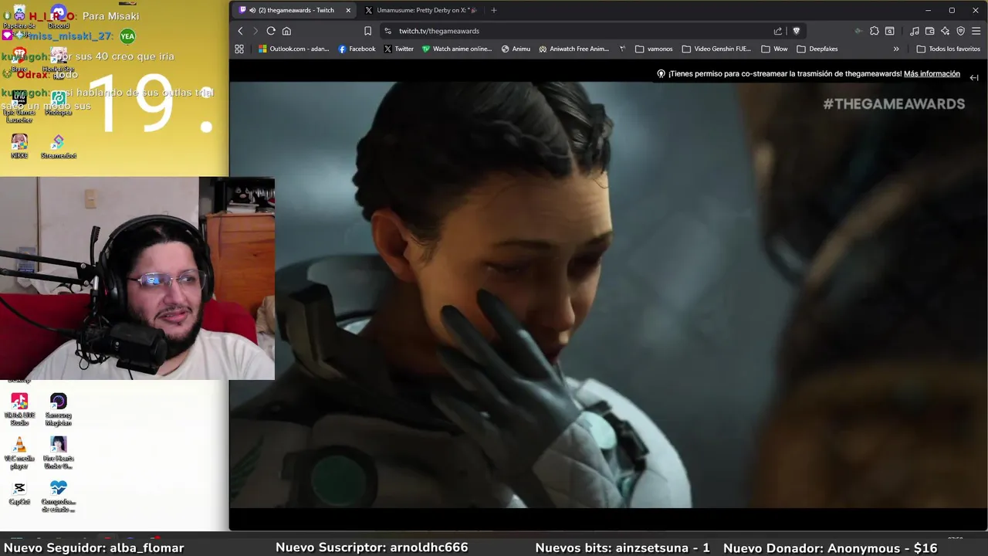
Task: Open the Twitter bookmark
Action: (398, 49)
